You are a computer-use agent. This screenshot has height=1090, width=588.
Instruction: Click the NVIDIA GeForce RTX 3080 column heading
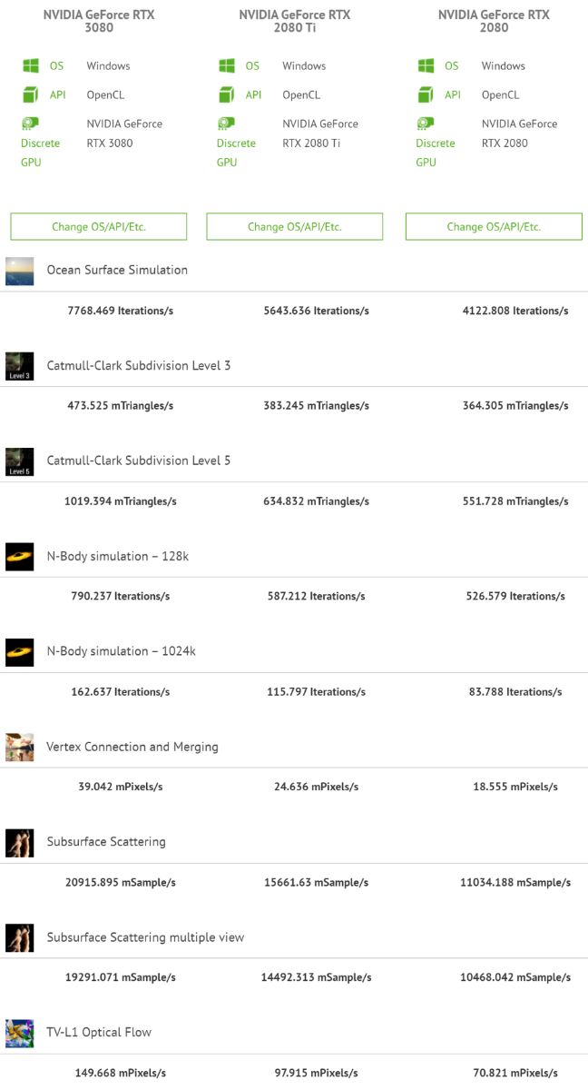pos(99,21)
